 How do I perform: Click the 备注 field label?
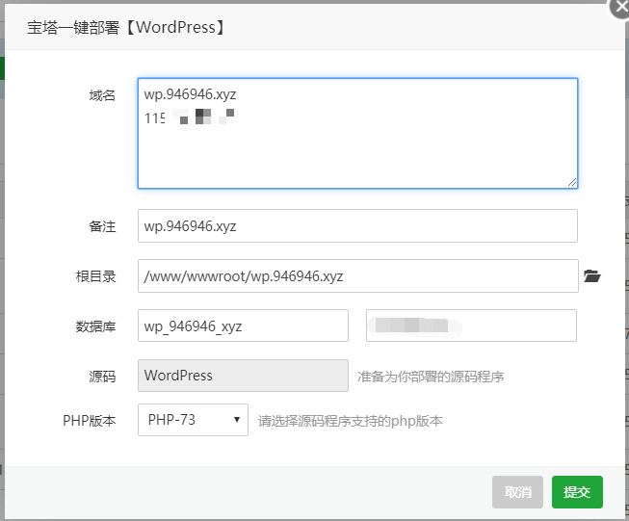point(102,226)
